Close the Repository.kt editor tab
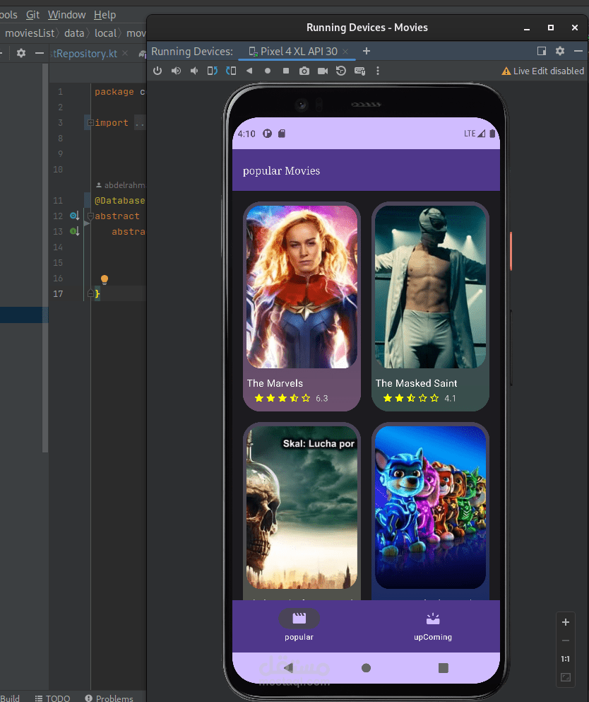The image size is (589, 702). (125, 53)
